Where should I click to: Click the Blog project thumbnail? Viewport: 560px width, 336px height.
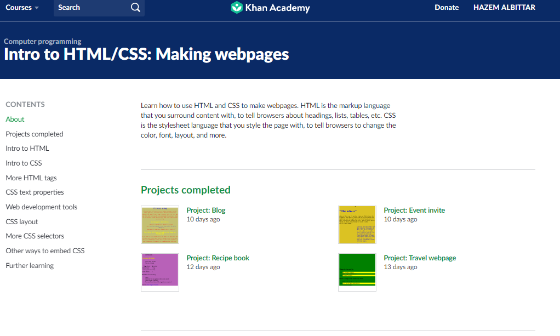click(x=160, y=225)
